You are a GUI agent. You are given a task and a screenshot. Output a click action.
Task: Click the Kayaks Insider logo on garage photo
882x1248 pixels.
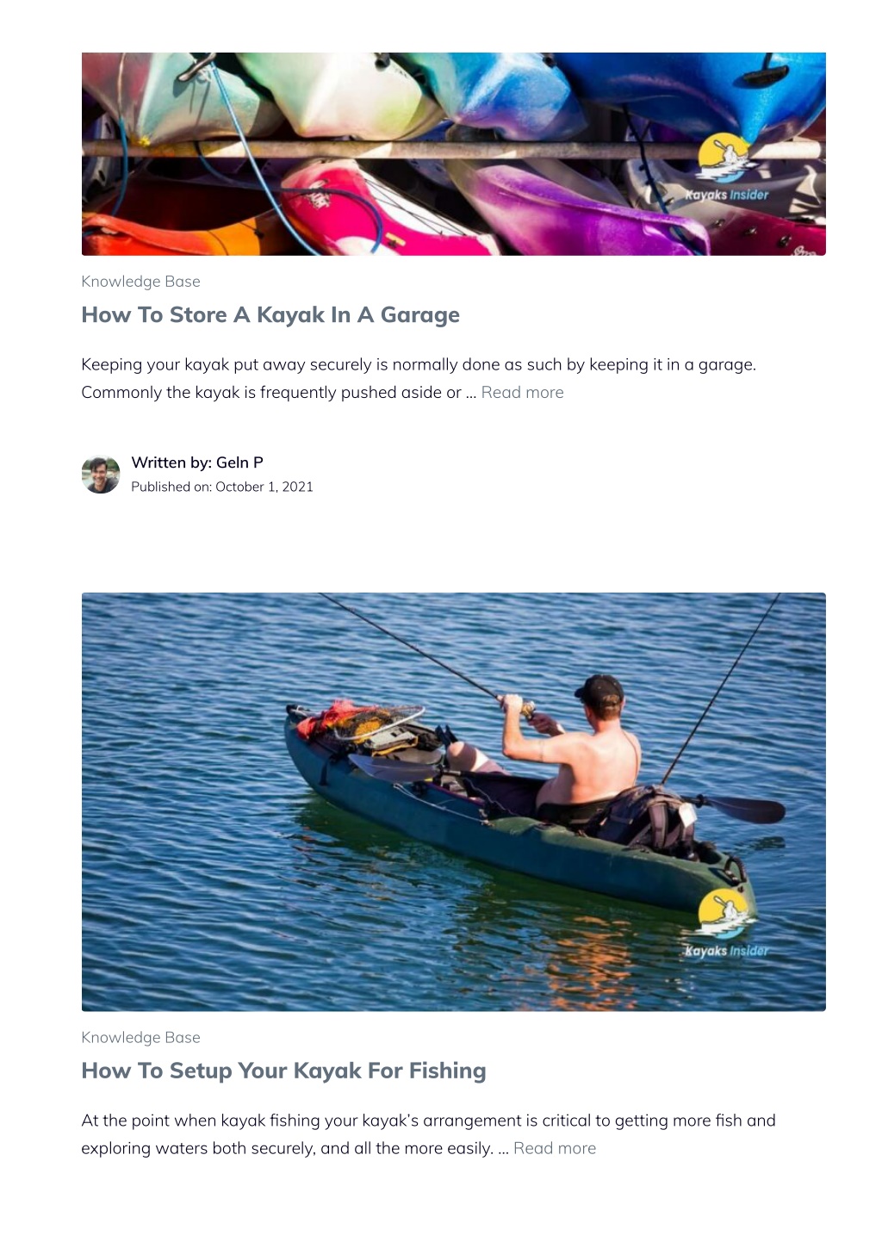point(726,169)
